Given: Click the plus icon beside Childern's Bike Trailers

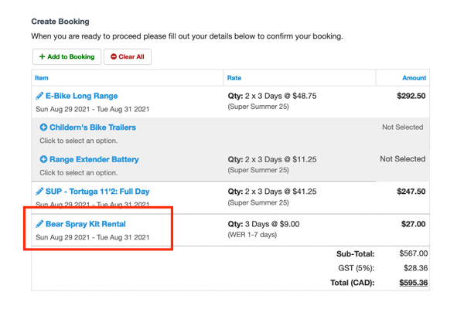Looking at the screenshot, I should tap(44, 127).
